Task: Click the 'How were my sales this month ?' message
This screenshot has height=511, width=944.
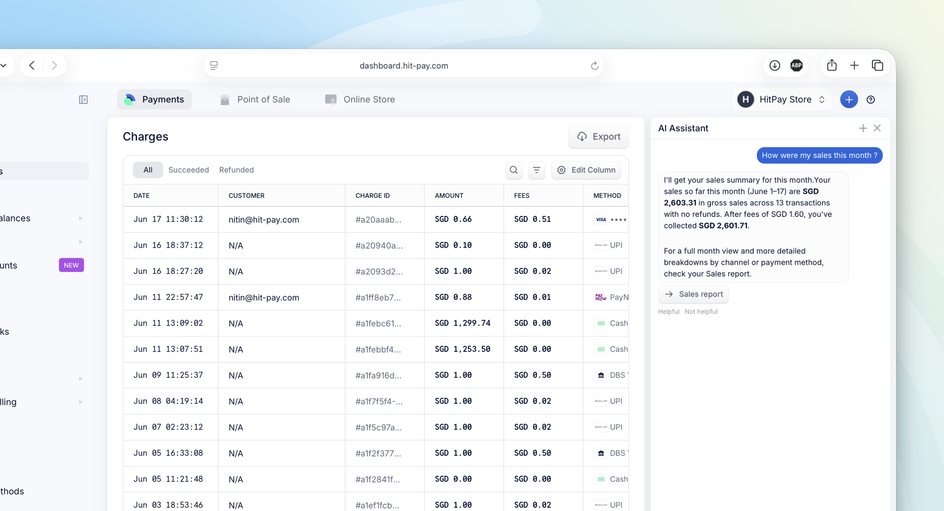Action: coord(820,156)
